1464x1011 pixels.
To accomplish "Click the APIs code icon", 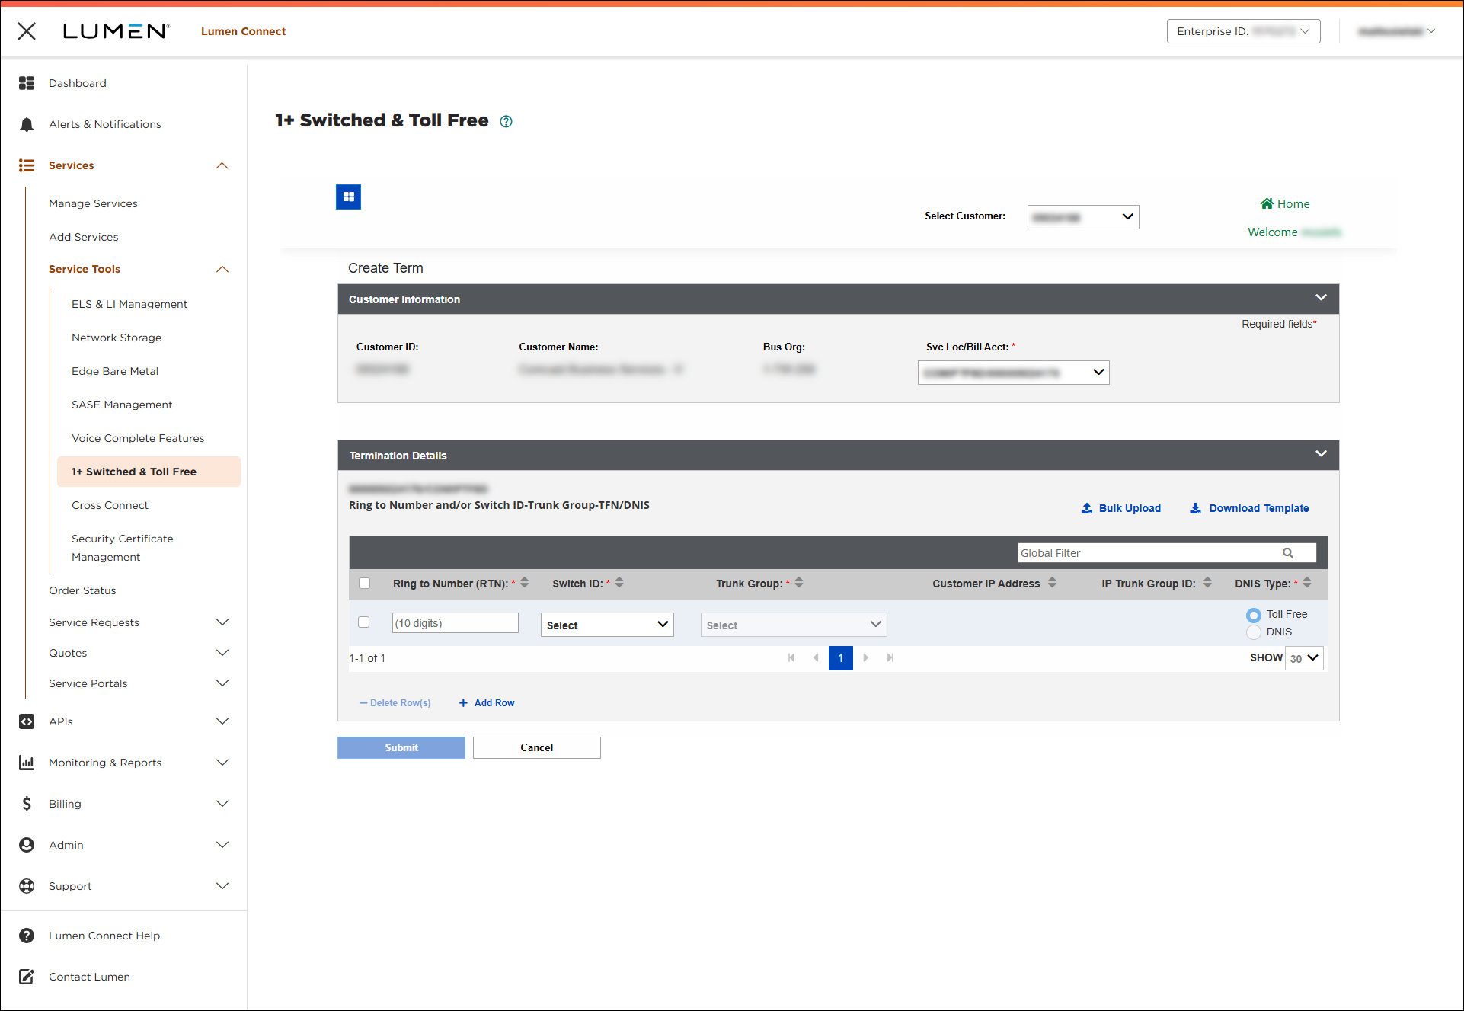I will 27,721.
